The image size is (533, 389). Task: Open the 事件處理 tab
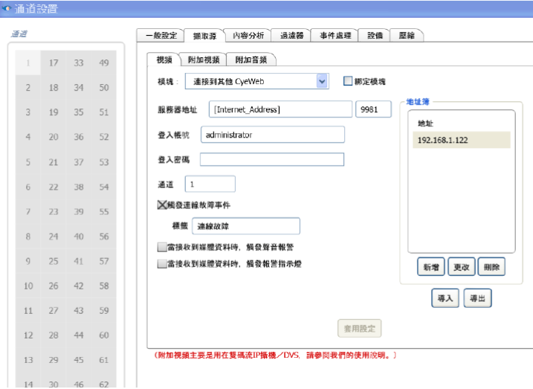coord(334,35)
